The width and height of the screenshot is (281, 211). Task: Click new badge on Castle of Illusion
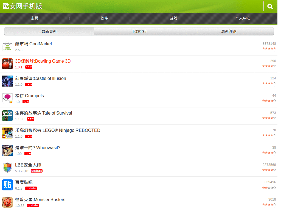(x=29, y=84)
